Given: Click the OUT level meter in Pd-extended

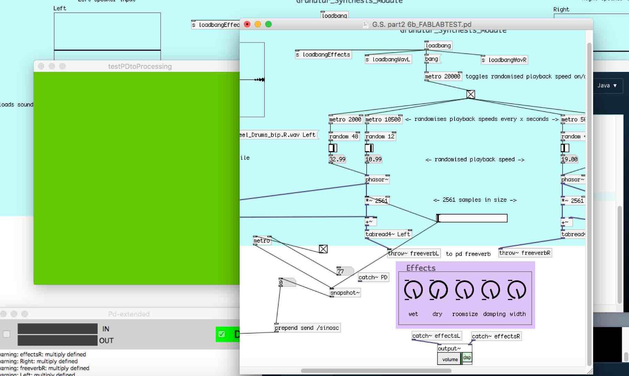Looking at the screenshot, I should [x=58, y=341].
